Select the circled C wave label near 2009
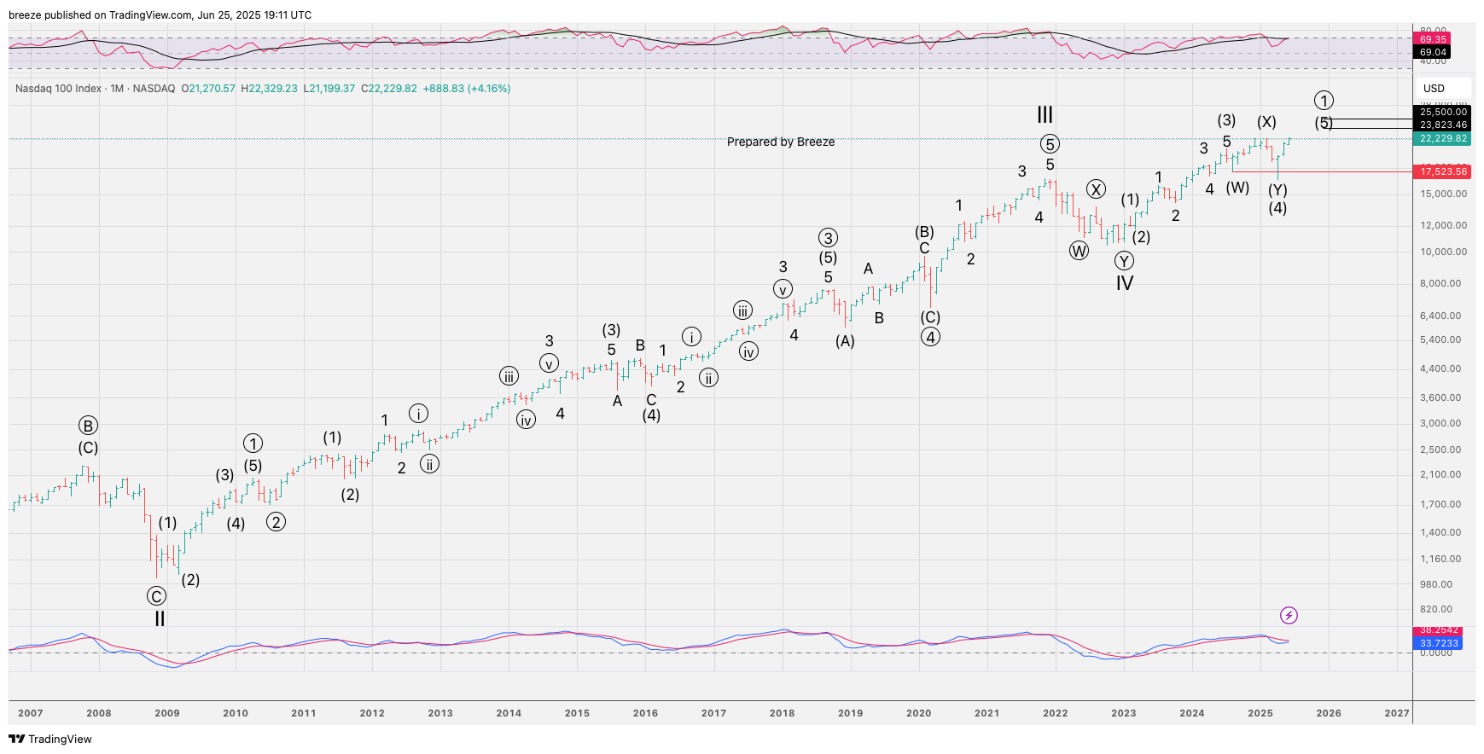 (156, 596)
